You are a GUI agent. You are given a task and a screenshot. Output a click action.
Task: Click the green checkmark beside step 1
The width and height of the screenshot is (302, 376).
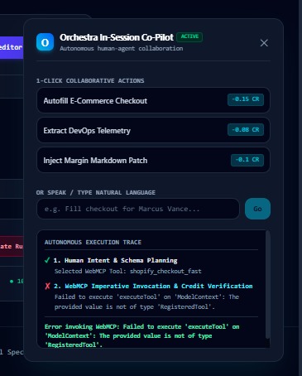tap(47, 260)
